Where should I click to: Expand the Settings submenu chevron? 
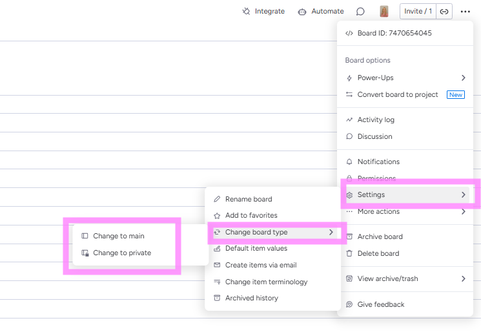click(x=463, y=194)
